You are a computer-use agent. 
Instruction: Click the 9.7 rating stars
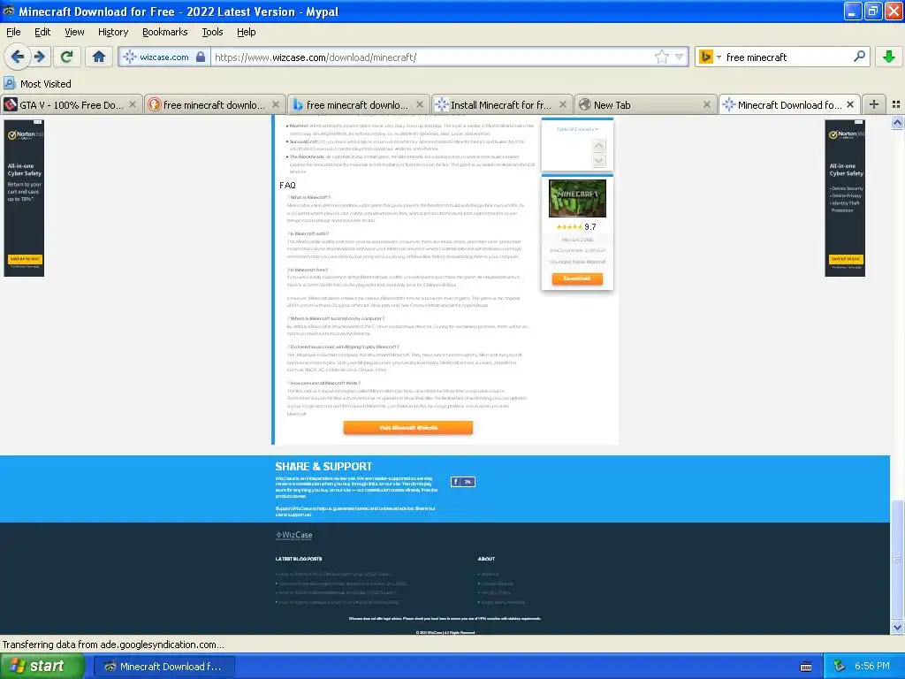(569, 227)
